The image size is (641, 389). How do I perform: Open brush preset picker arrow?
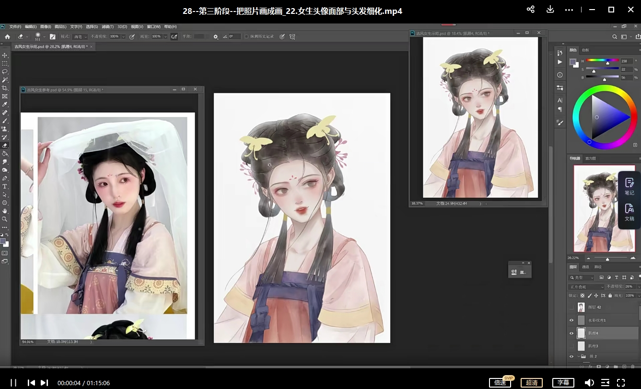(x=44, y=36)
